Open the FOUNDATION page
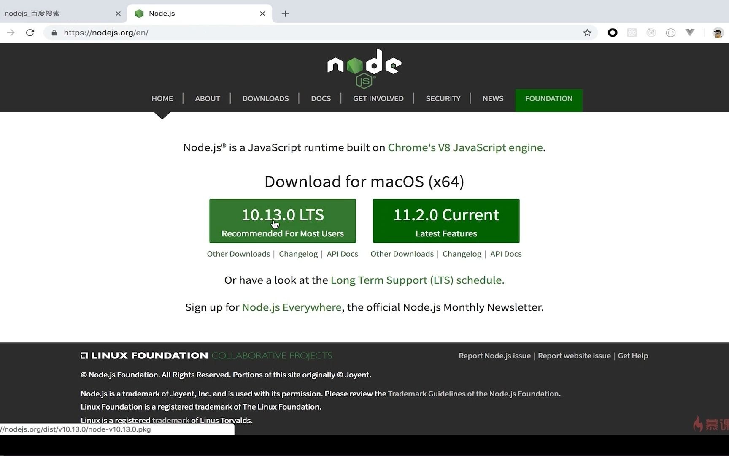 (548, 100)
